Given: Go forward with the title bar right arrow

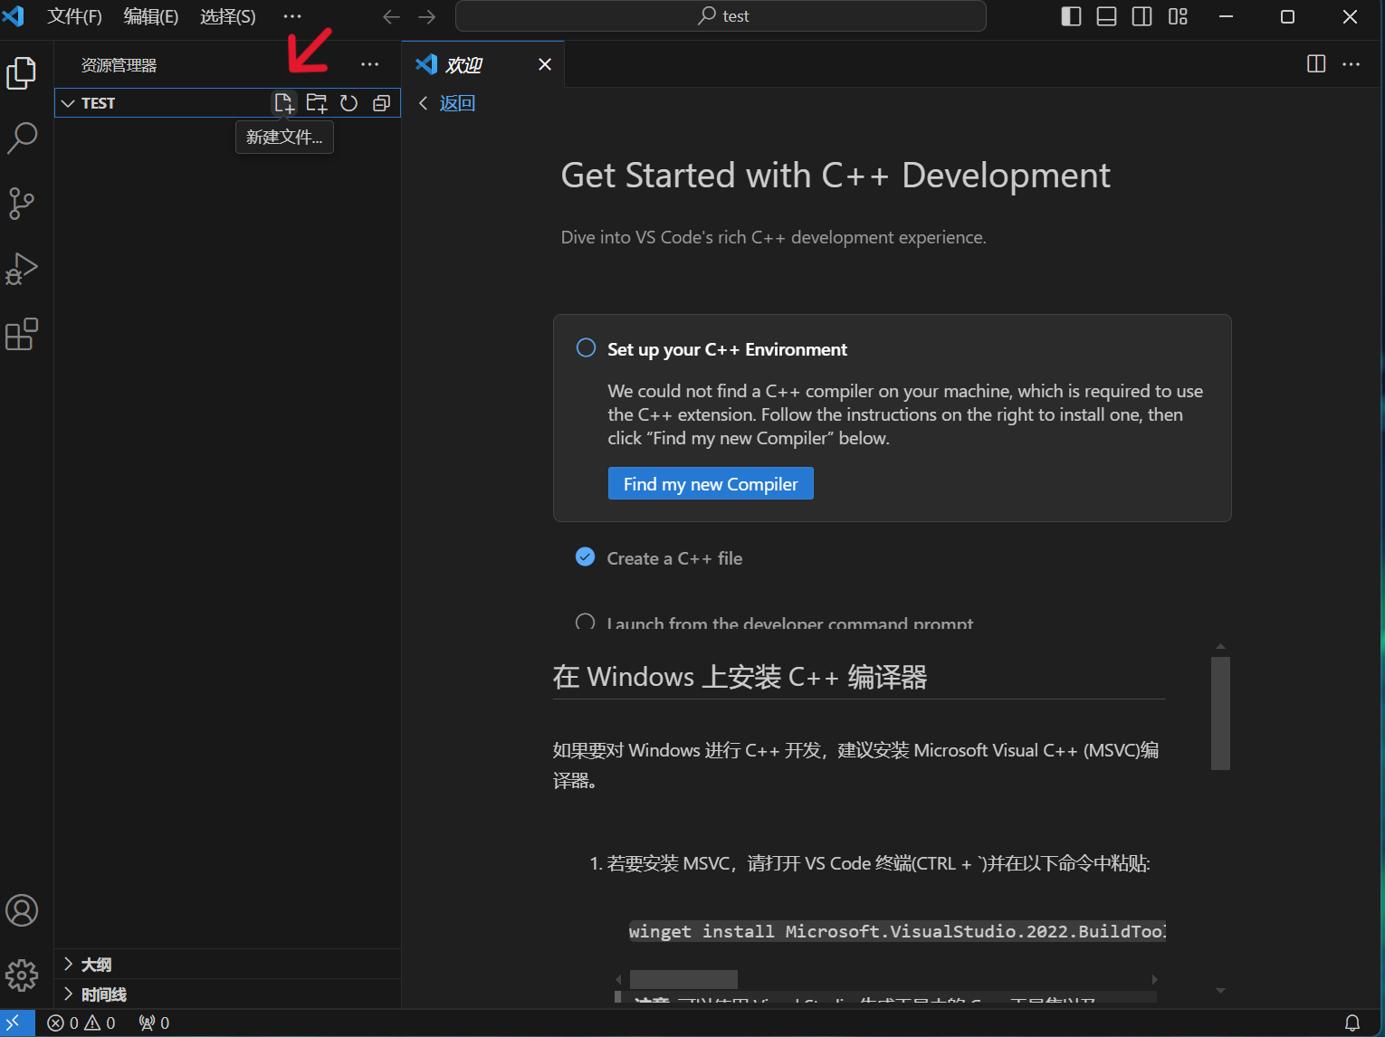Looking at the screenshot, I should point(426,17).
